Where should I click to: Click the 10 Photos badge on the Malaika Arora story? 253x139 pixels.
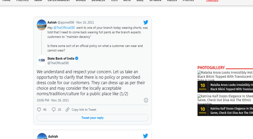coord(202,87)
